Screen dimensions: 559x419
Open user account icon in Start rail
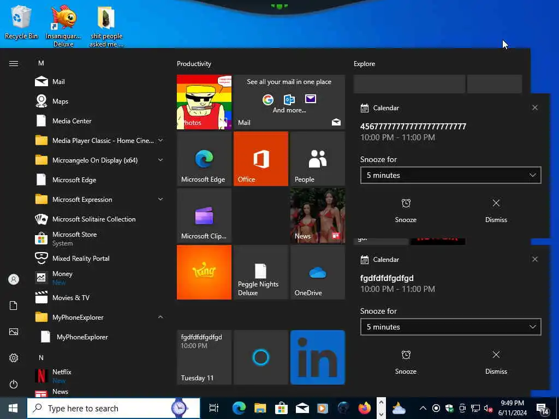click(14, 279)
